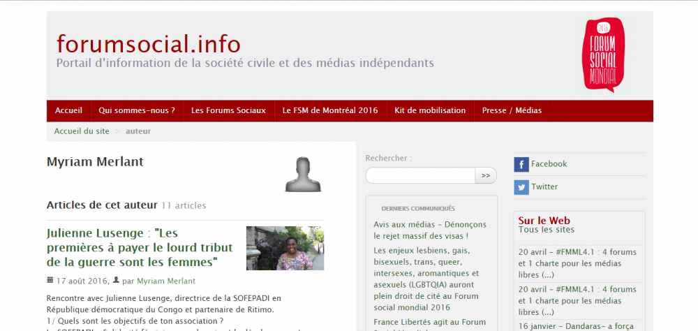Open the forumsocial.info site title
The width and height of the screenshot is (698, 331).
[148, 43]
